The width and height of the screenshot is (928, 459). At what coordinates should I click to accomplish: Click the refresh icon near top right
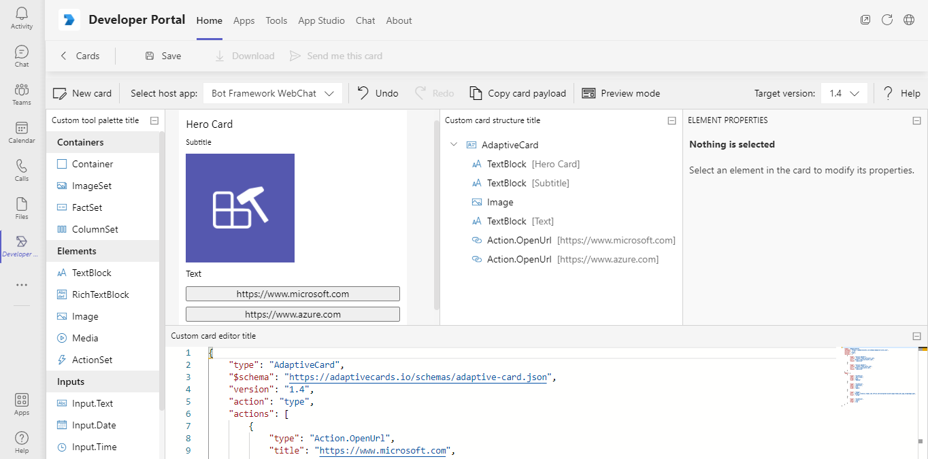(886, 20)
